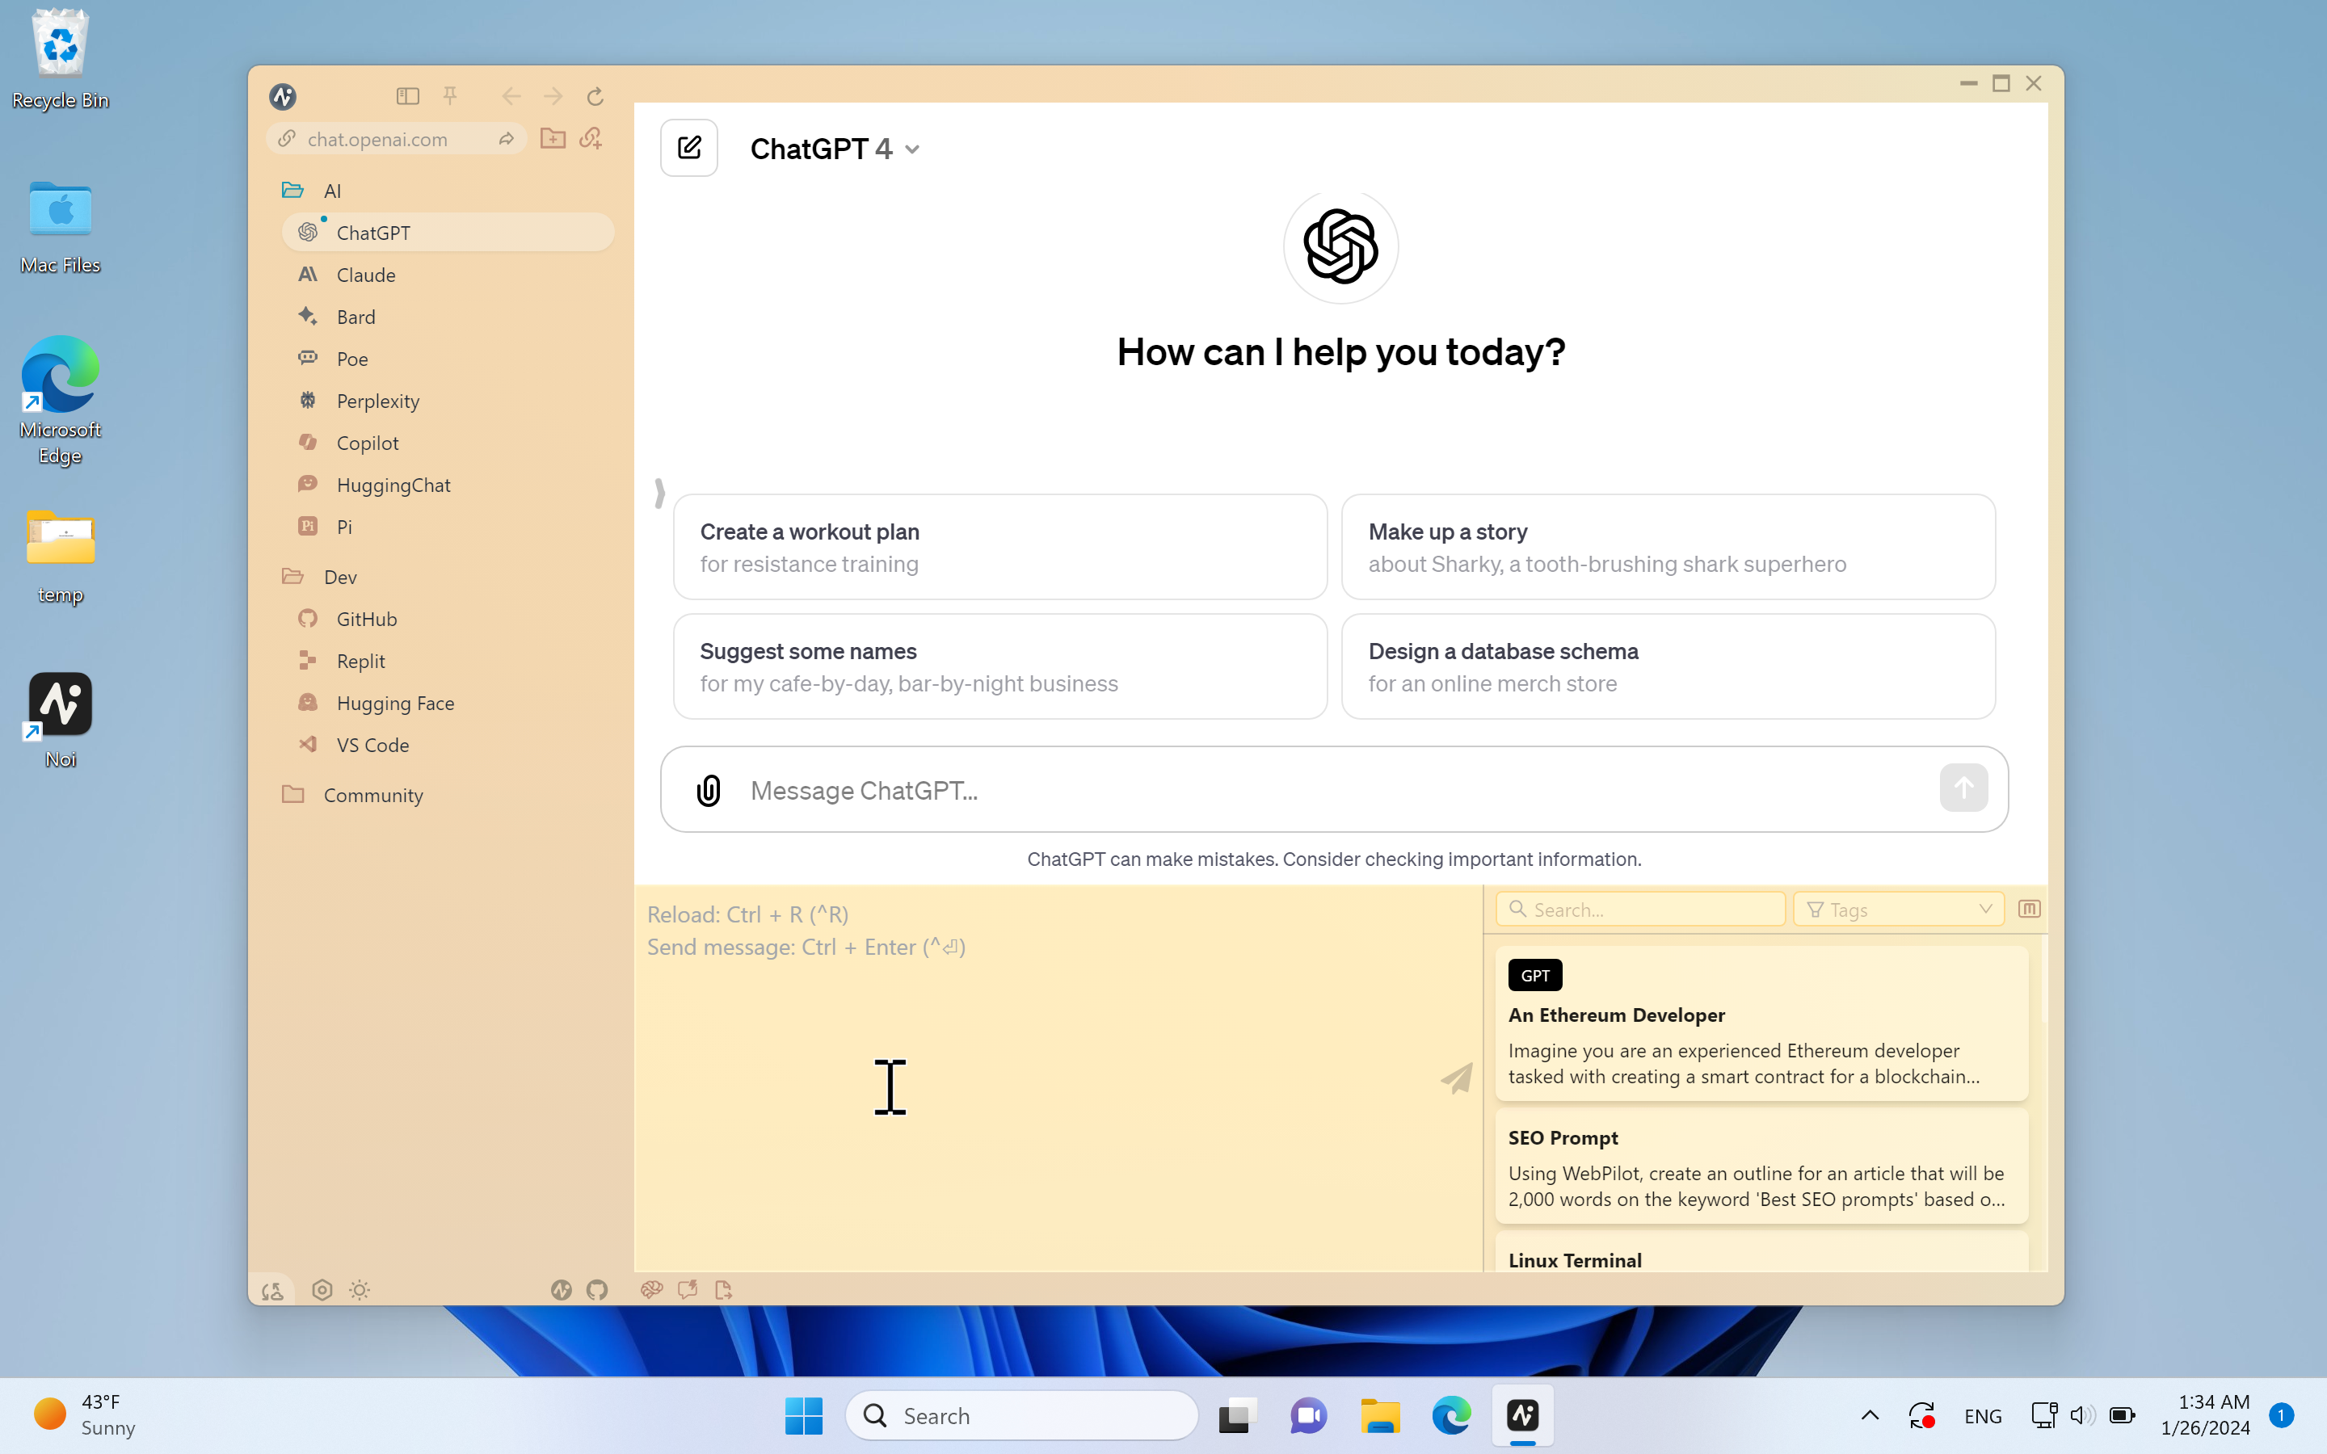Open the Tags filter dropdown

(1898, 909)
